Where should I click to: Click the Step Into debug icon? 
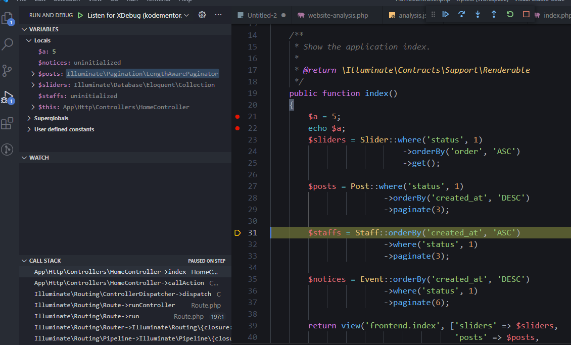[x=478, y=15]
